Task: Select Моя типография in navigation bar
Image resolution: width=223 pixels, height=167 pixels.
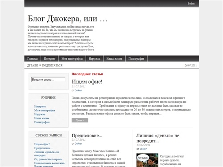Action: (x=72, y=59)
